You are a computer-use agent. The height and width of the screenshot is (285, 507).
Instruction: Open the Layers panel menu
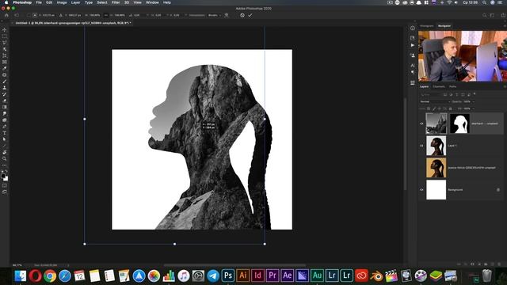click(x=505, y=86)
